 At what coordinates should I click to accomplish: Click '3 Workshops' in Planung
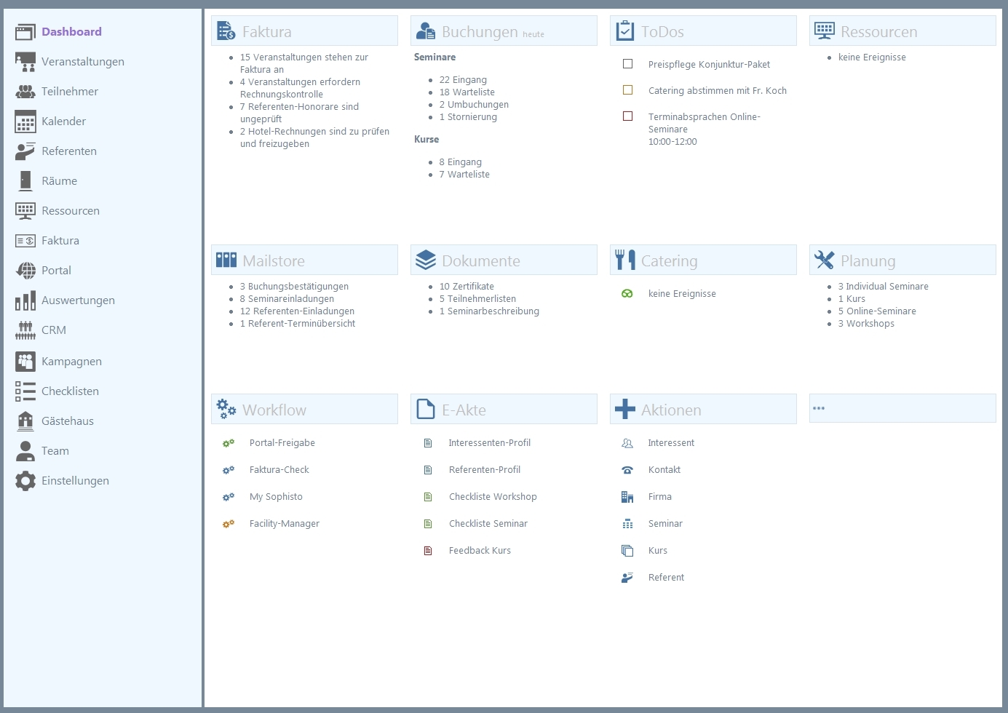(866, 324)
